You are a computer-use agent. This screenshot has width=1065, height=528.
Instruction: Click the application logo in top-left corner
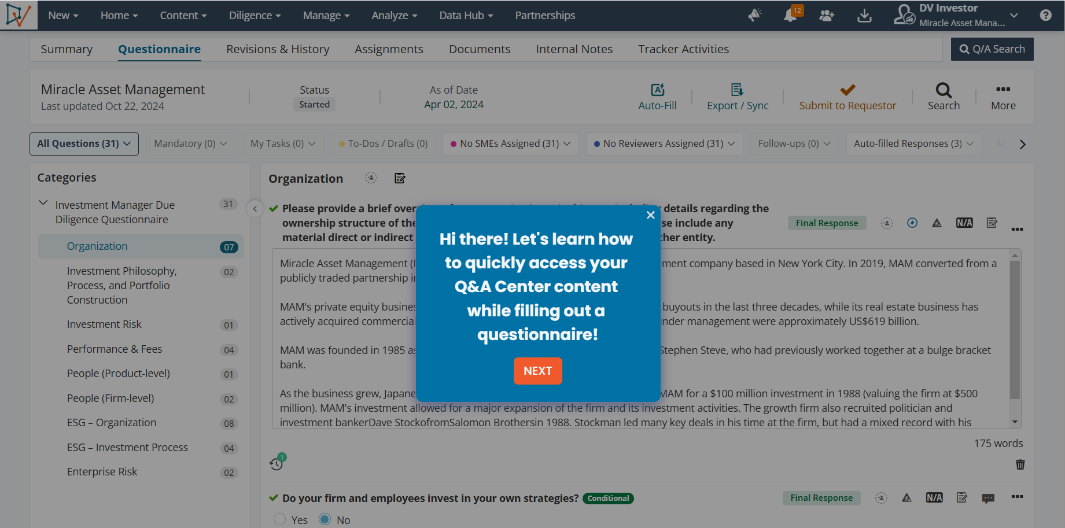19,15
